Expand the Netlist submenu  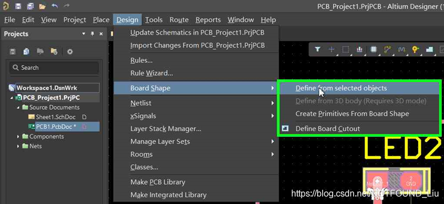coord(196,103)
